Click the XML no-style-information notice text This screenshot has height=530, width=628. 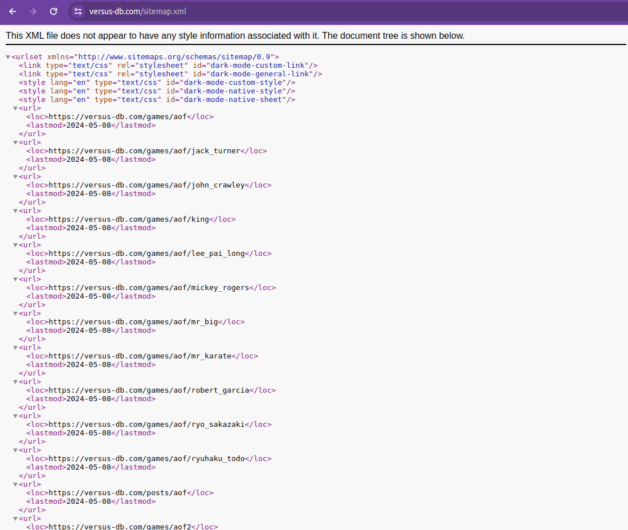click(235, 36)
